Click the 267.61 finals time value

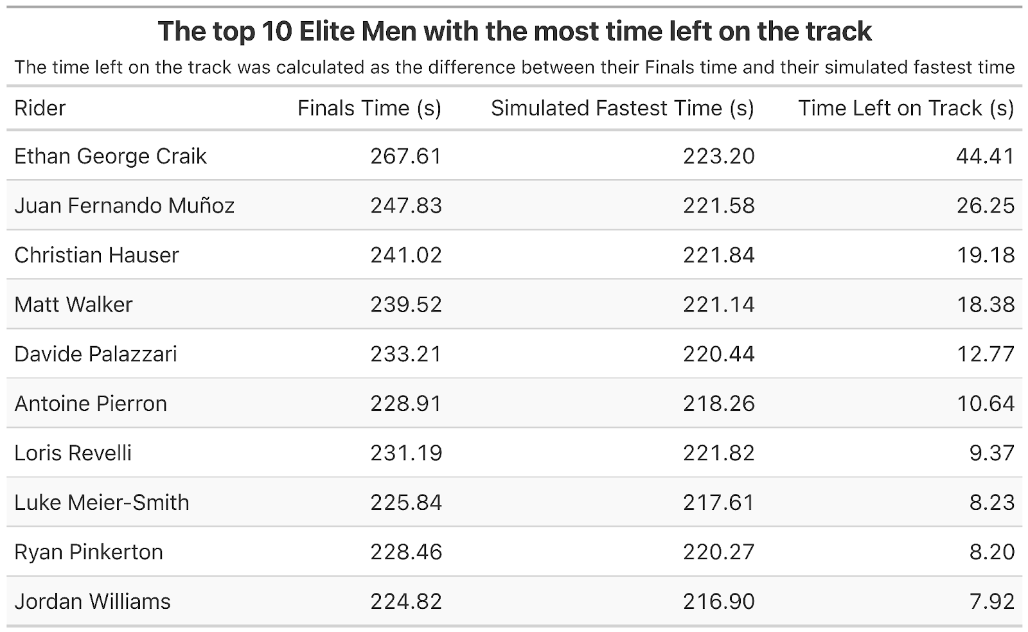(406, 156)
